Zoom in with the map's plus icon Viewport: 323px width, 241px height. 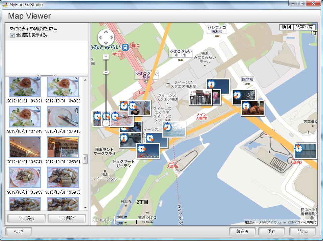(x=106, y=56)
